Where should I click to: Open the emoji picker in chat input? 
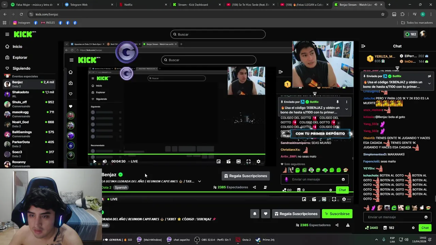(x=426, y=217)
